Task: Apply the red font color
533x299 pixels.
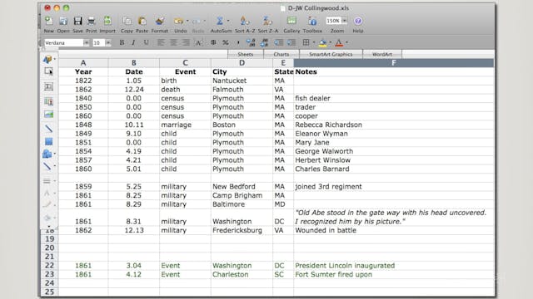Action: (x=339, y=42)
